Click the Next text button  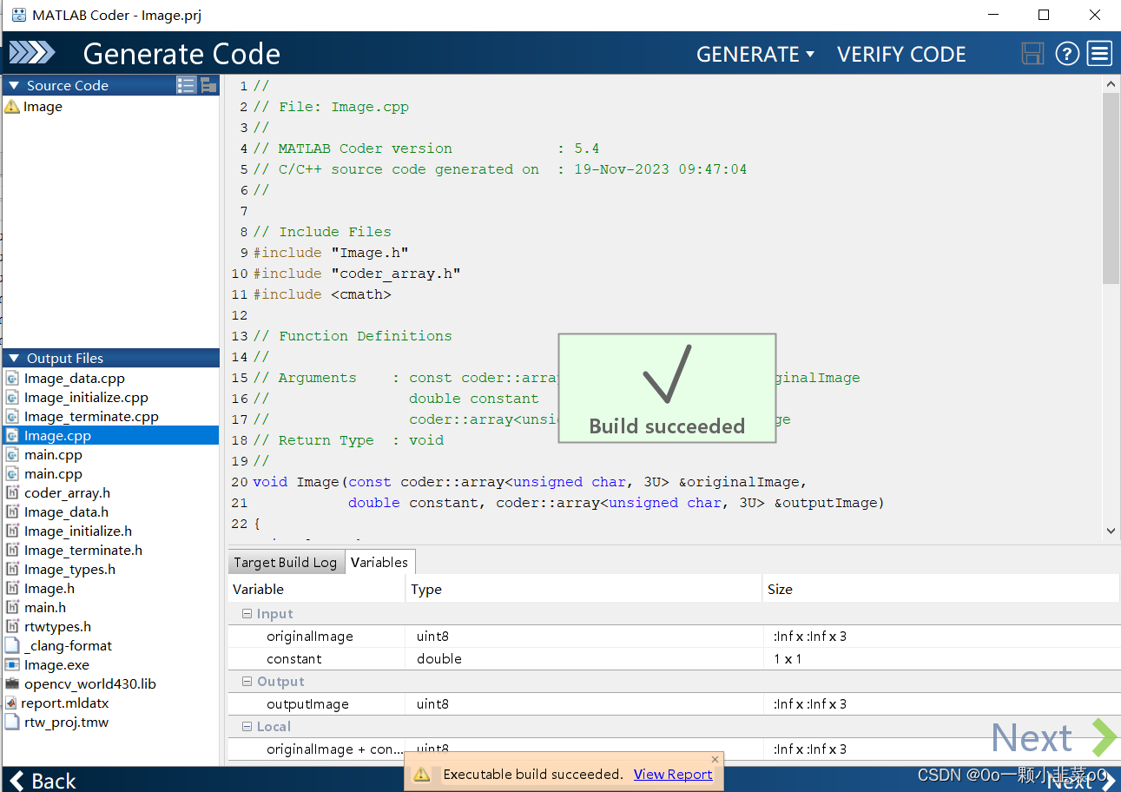point(1032,738)
